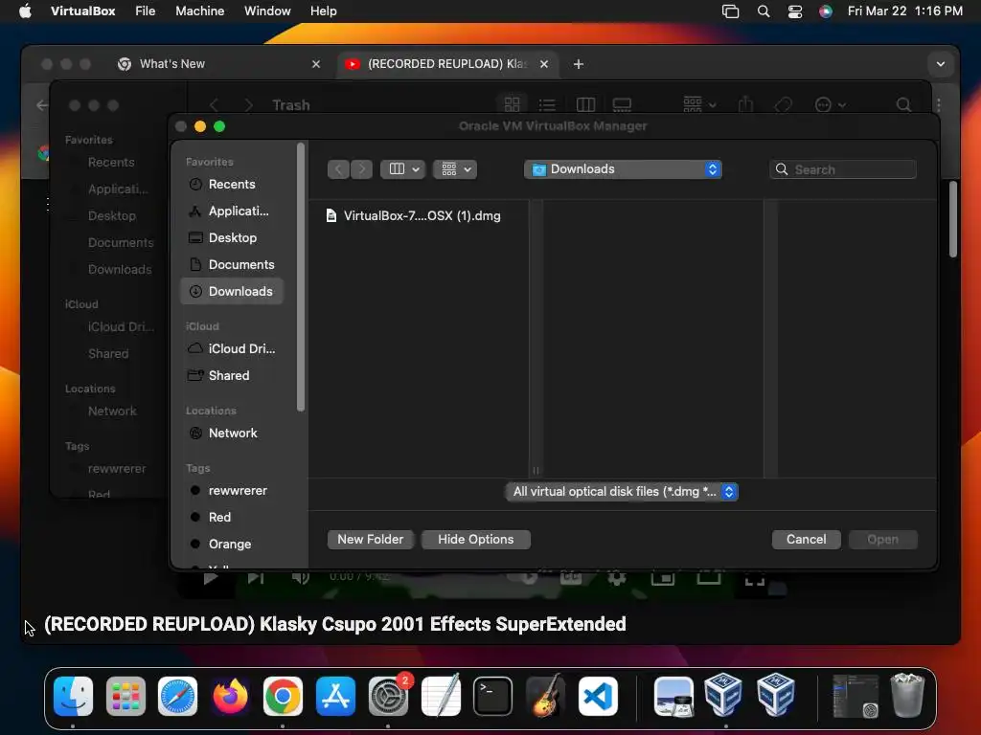This screenshot has width=981, height=735.
Task: Select Network in dialog sidebar
Action: pos(232,434)
